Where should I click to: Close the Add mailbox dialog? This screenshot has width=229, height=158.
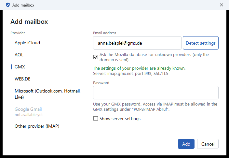(222, 5)
